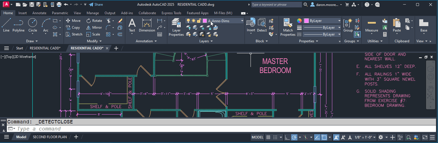Insert a Table from Annotation panel

coord(160,34)
